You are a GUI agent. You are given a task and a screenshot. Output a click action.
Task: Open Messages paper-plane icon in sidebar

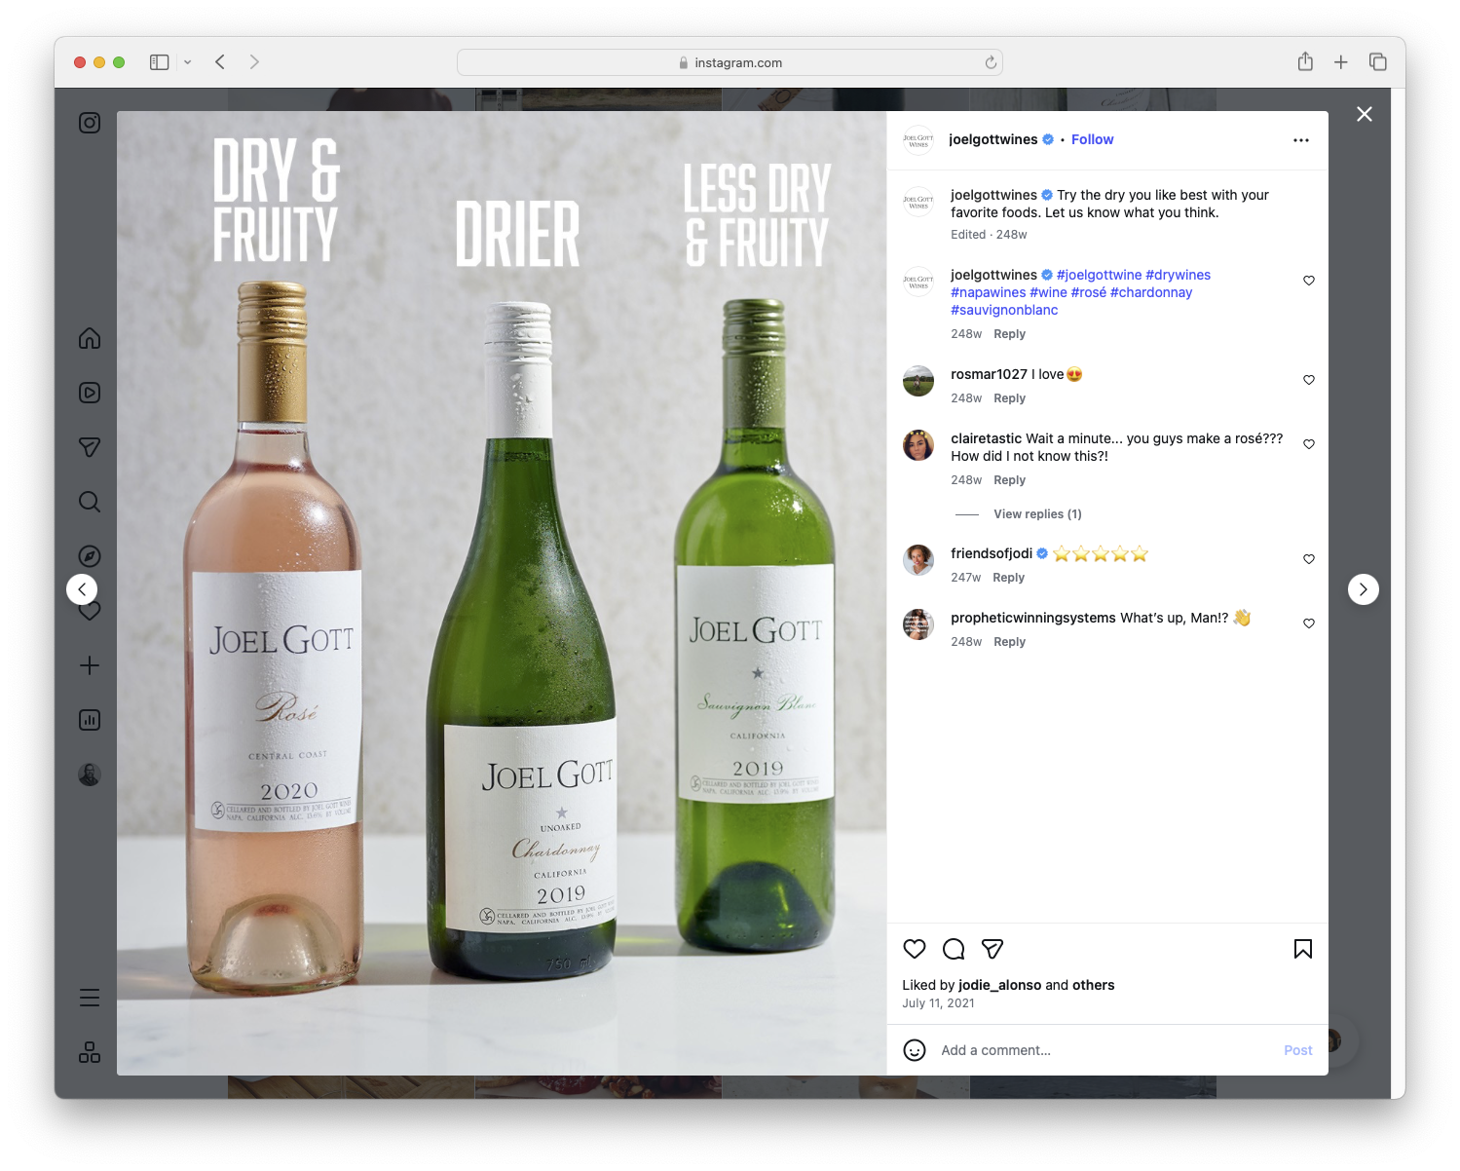click(x=90, y=447)
